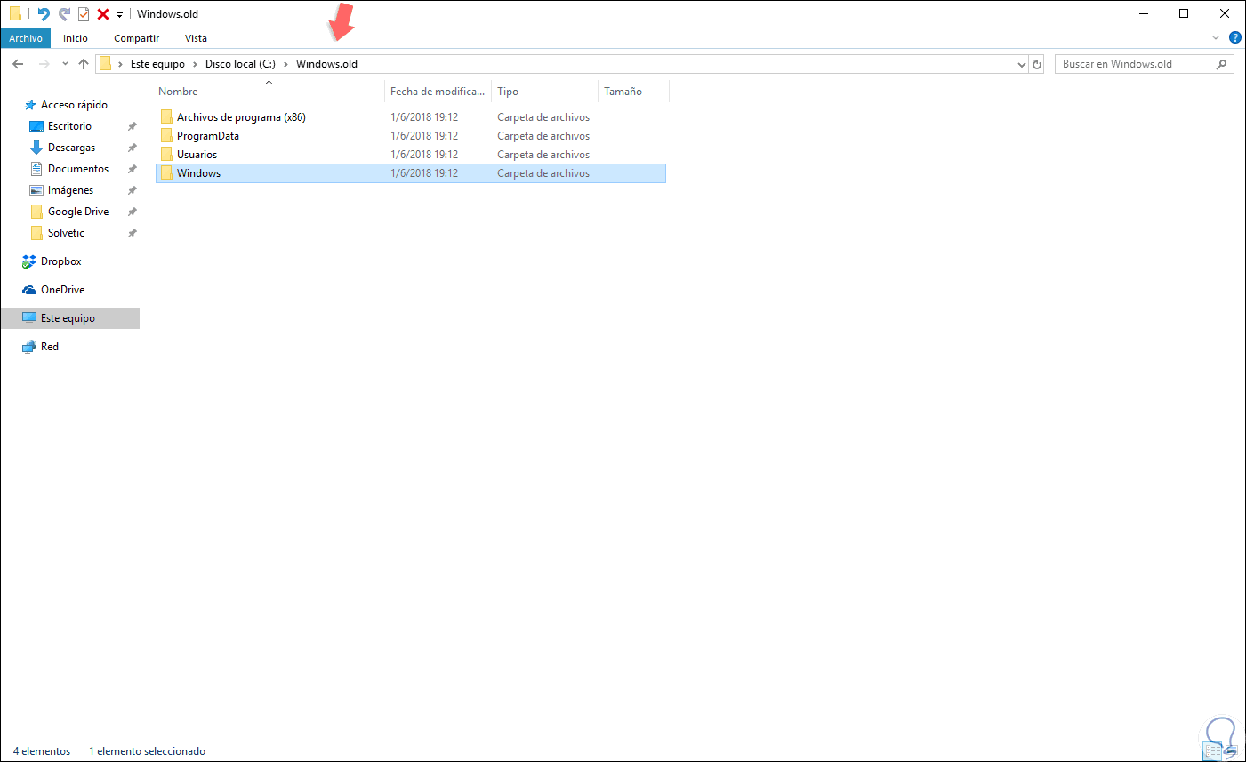Navigate to Este equipo in the breadcrumb

click(x=157, y=64)
